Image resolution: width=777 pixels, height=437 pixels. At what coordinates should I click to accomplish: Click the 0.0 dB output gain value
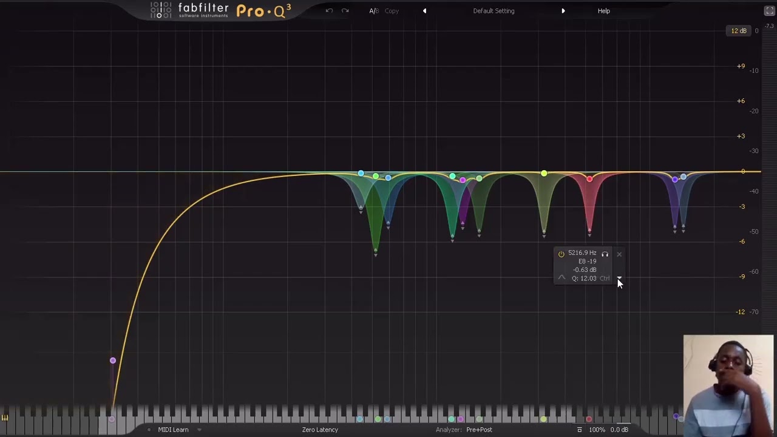coord(619,430)
